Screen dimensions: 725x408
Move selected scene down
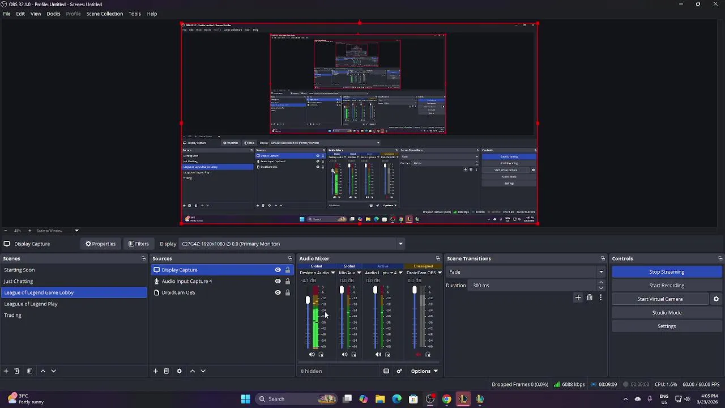(54, 371)
